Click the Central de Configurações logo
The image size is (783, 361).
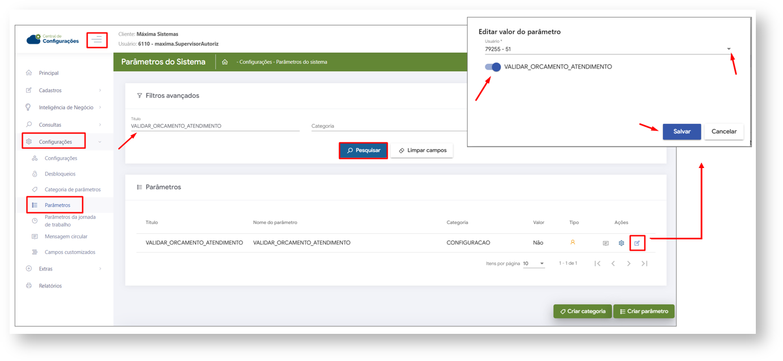53,39
